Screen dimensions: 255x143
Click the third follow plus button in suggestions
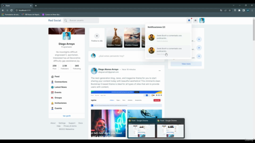click(x=199, y=56)
